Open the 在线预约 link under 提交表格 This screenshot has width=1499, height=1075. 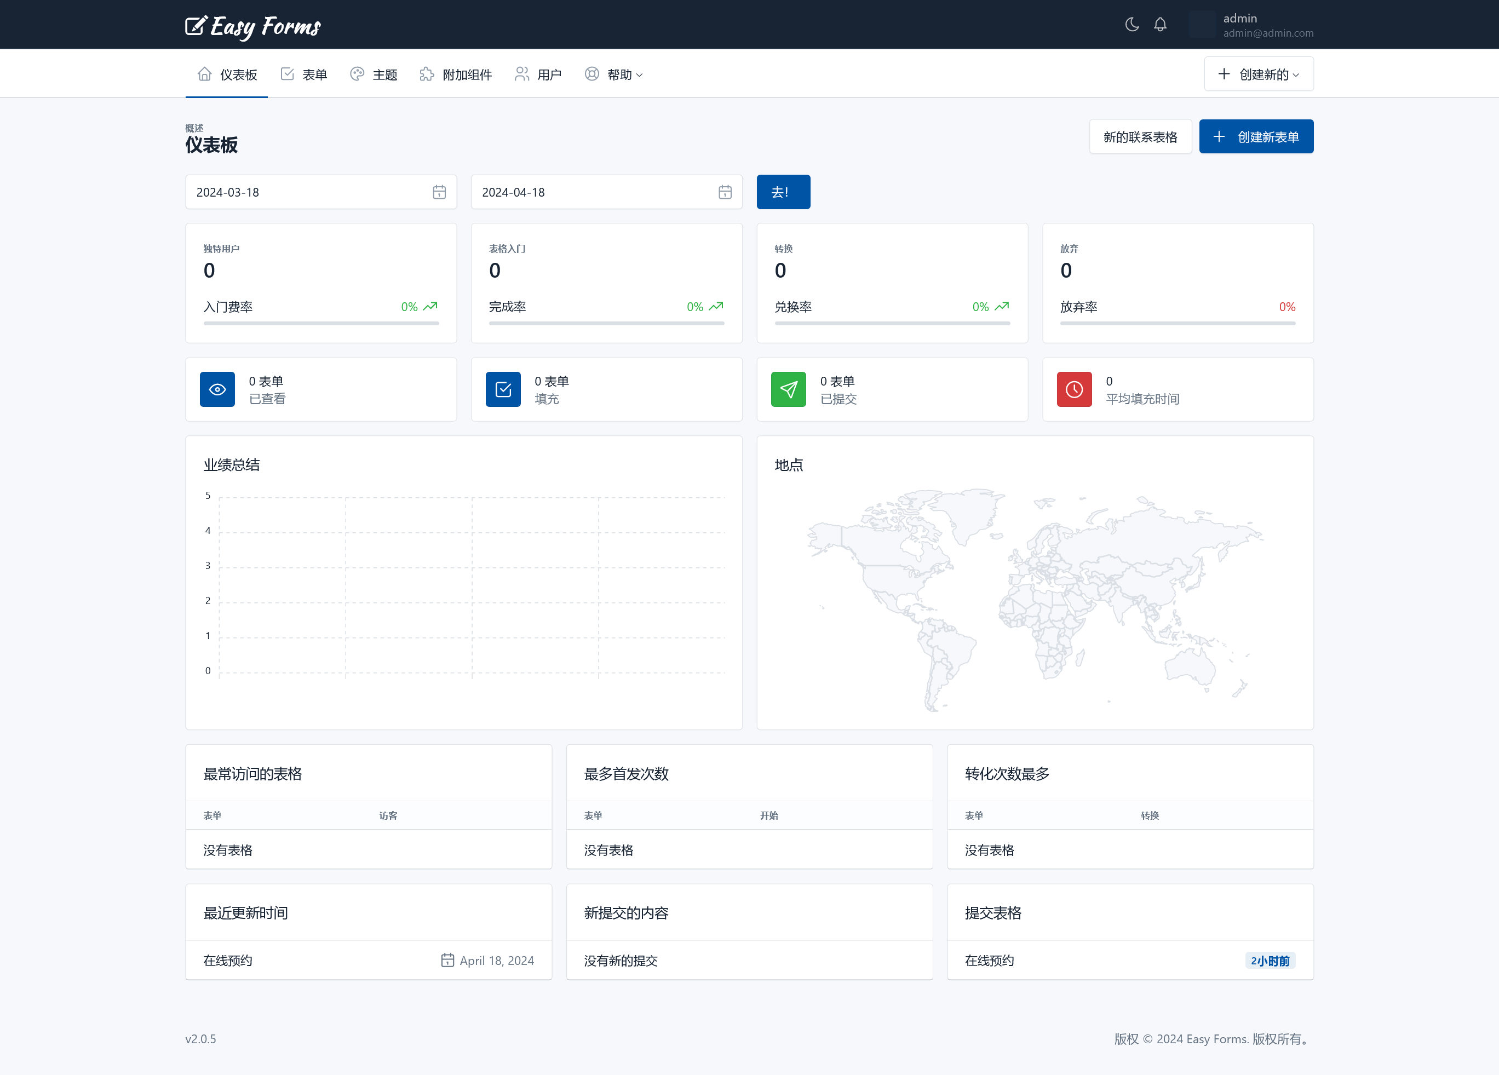click(x=990, y=960)
